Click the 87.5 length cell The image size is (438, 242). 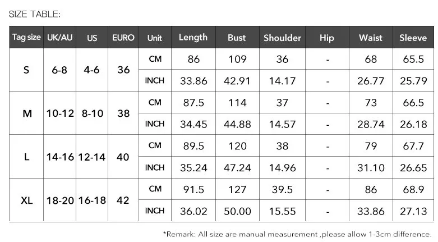click(193, 103)
